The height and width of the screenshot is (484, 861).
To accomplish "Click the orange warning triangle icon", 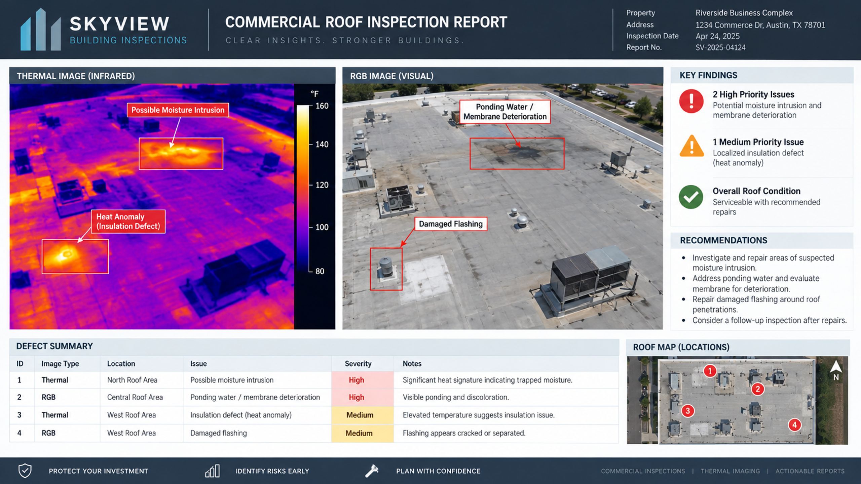I will click(691, 147).
